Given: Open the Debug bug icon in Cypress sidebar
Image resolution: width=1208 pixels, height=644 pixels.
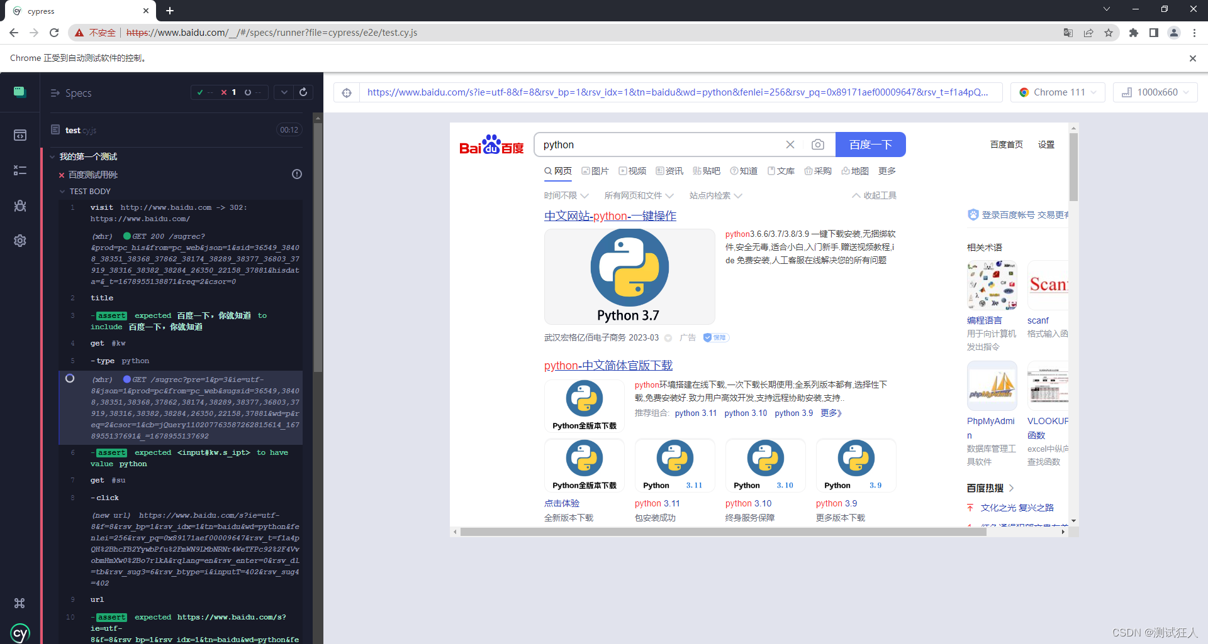Looking at the screenshot, I should coord(20,205).
